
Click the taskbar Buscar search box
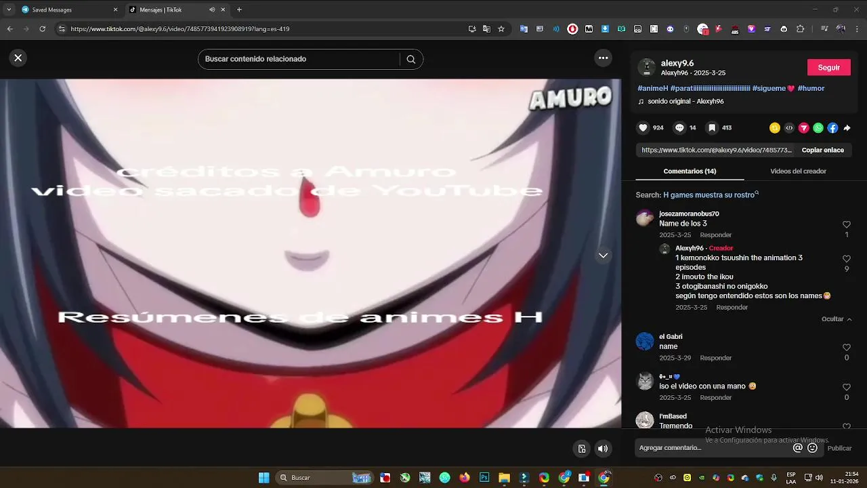tap(325, 478)
